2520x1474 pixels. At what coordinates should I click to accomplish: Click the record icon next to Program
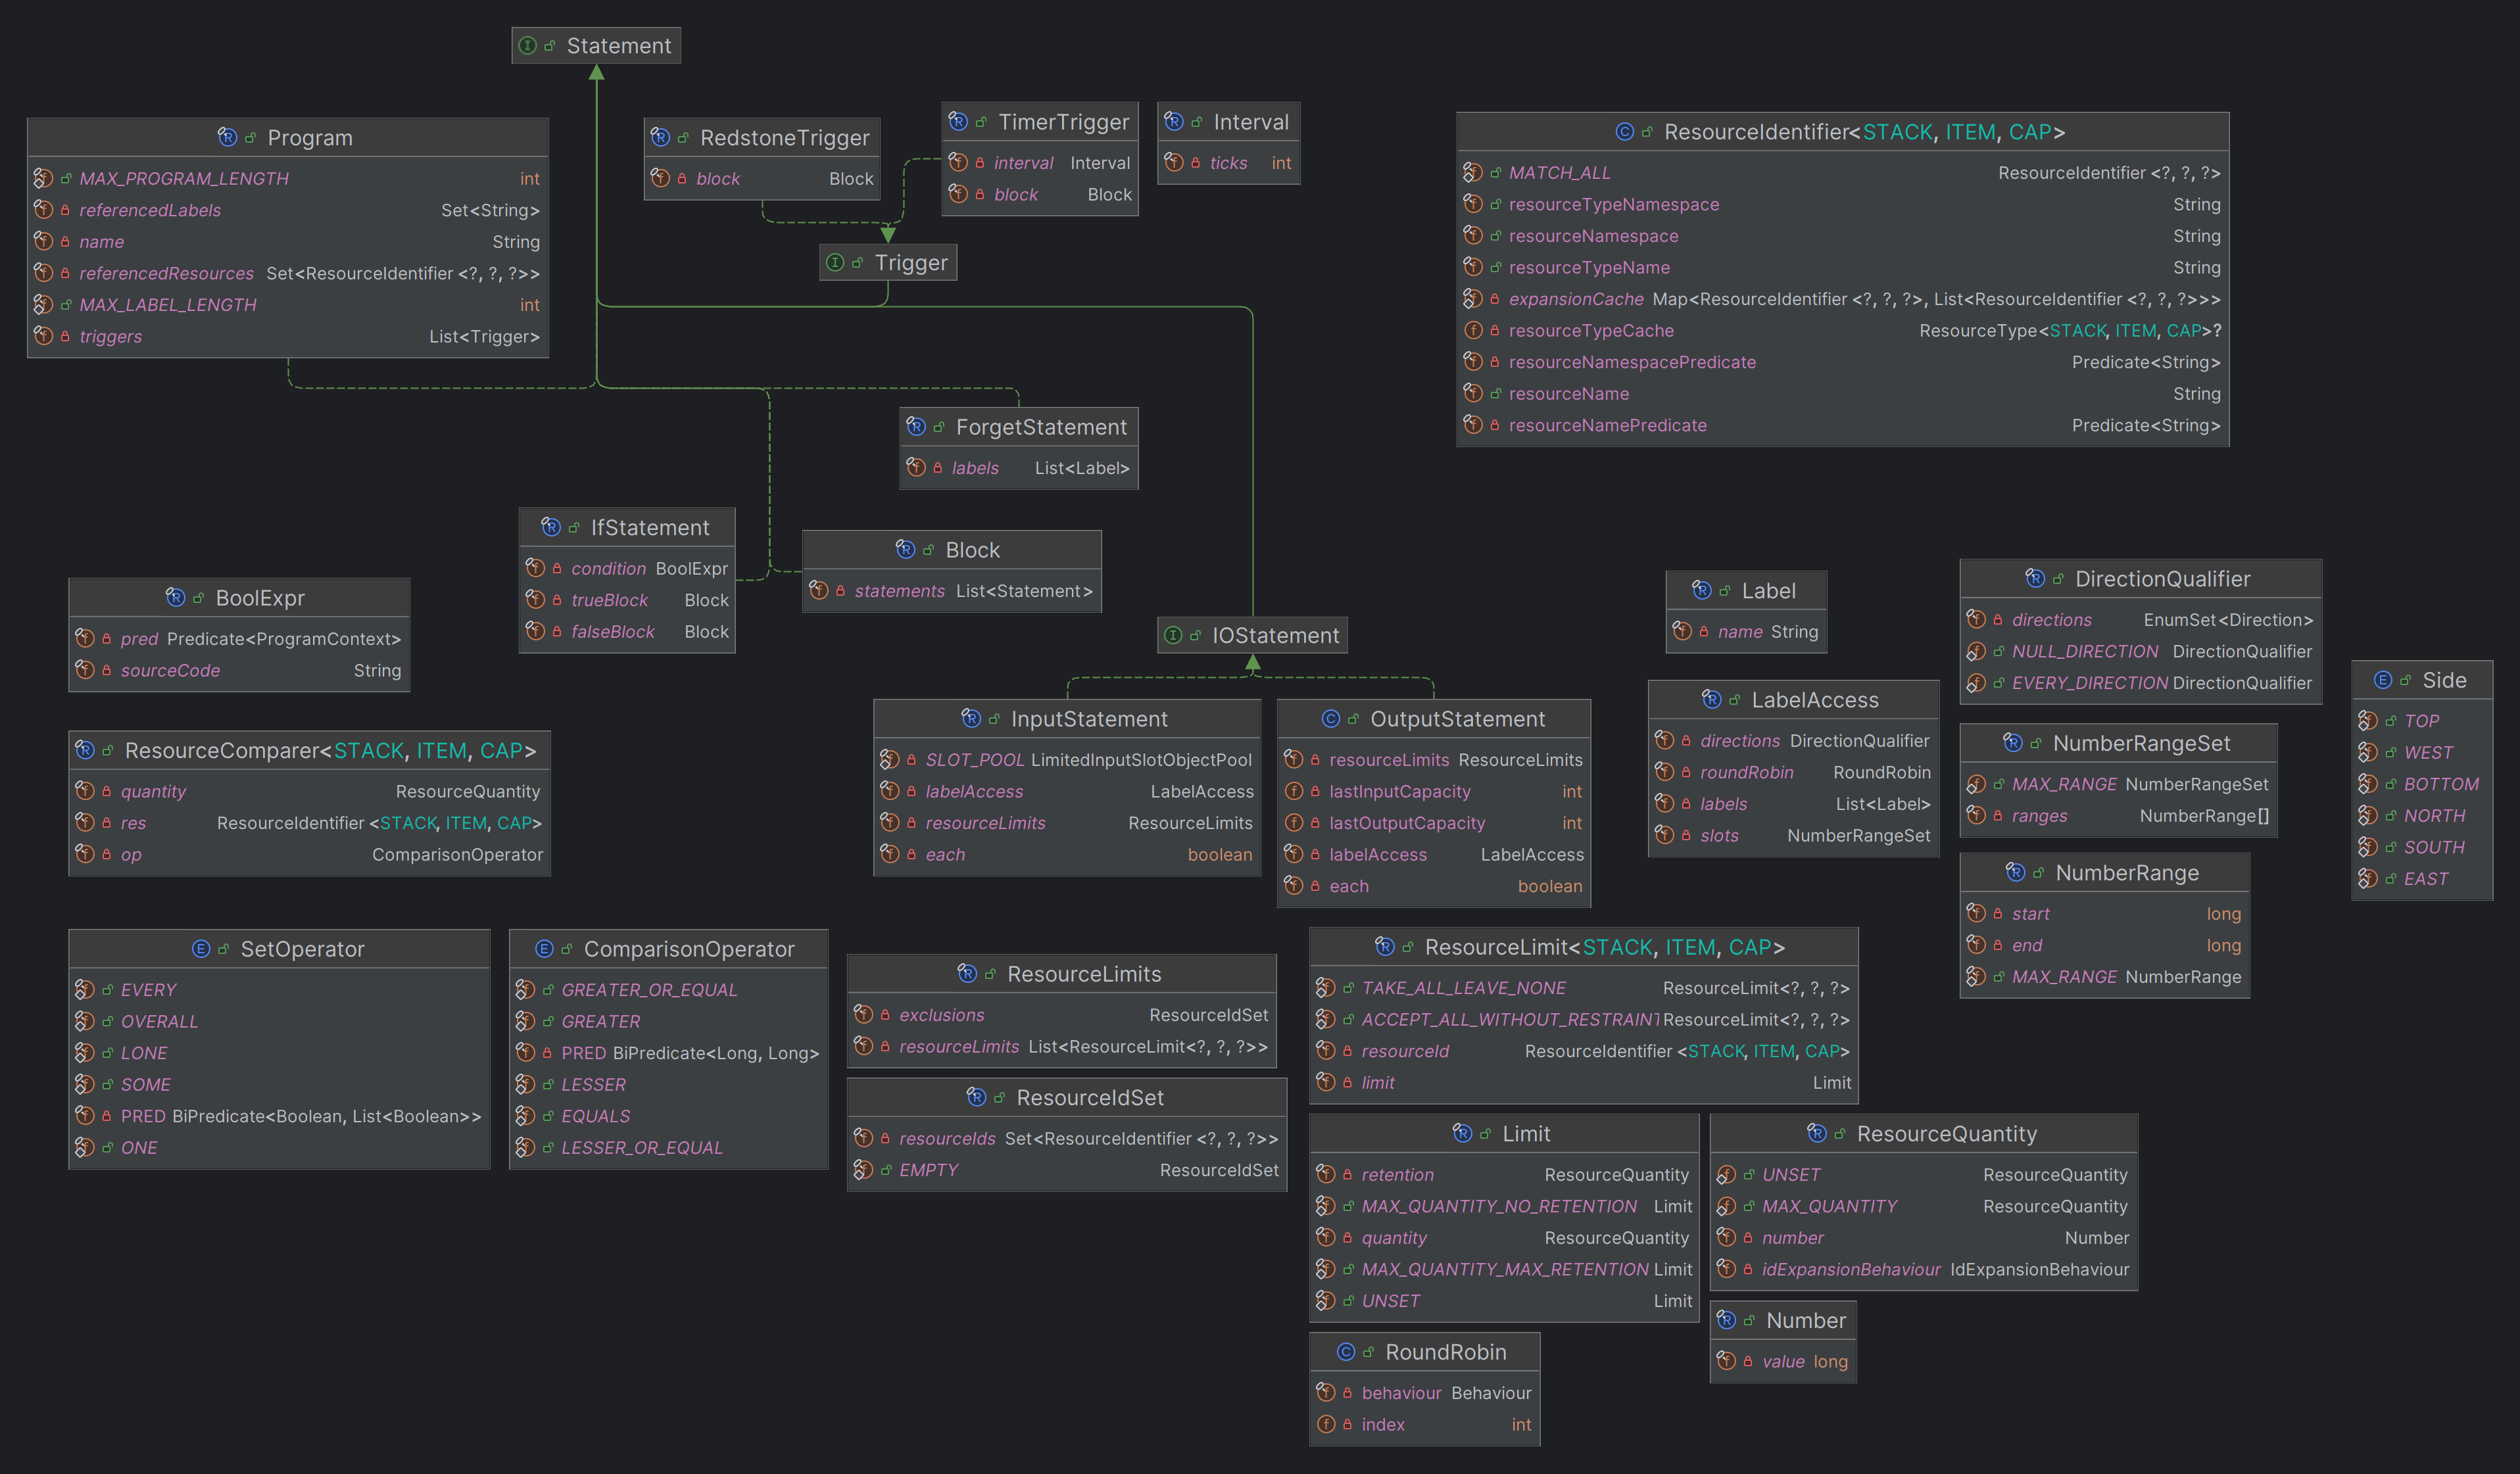coord(227,137)
